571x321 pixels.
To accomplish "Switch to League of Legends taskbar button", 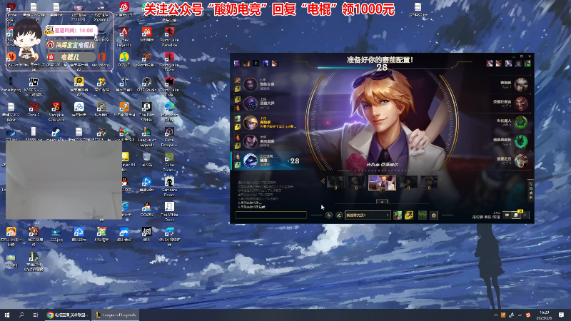I will click(115, 315).
